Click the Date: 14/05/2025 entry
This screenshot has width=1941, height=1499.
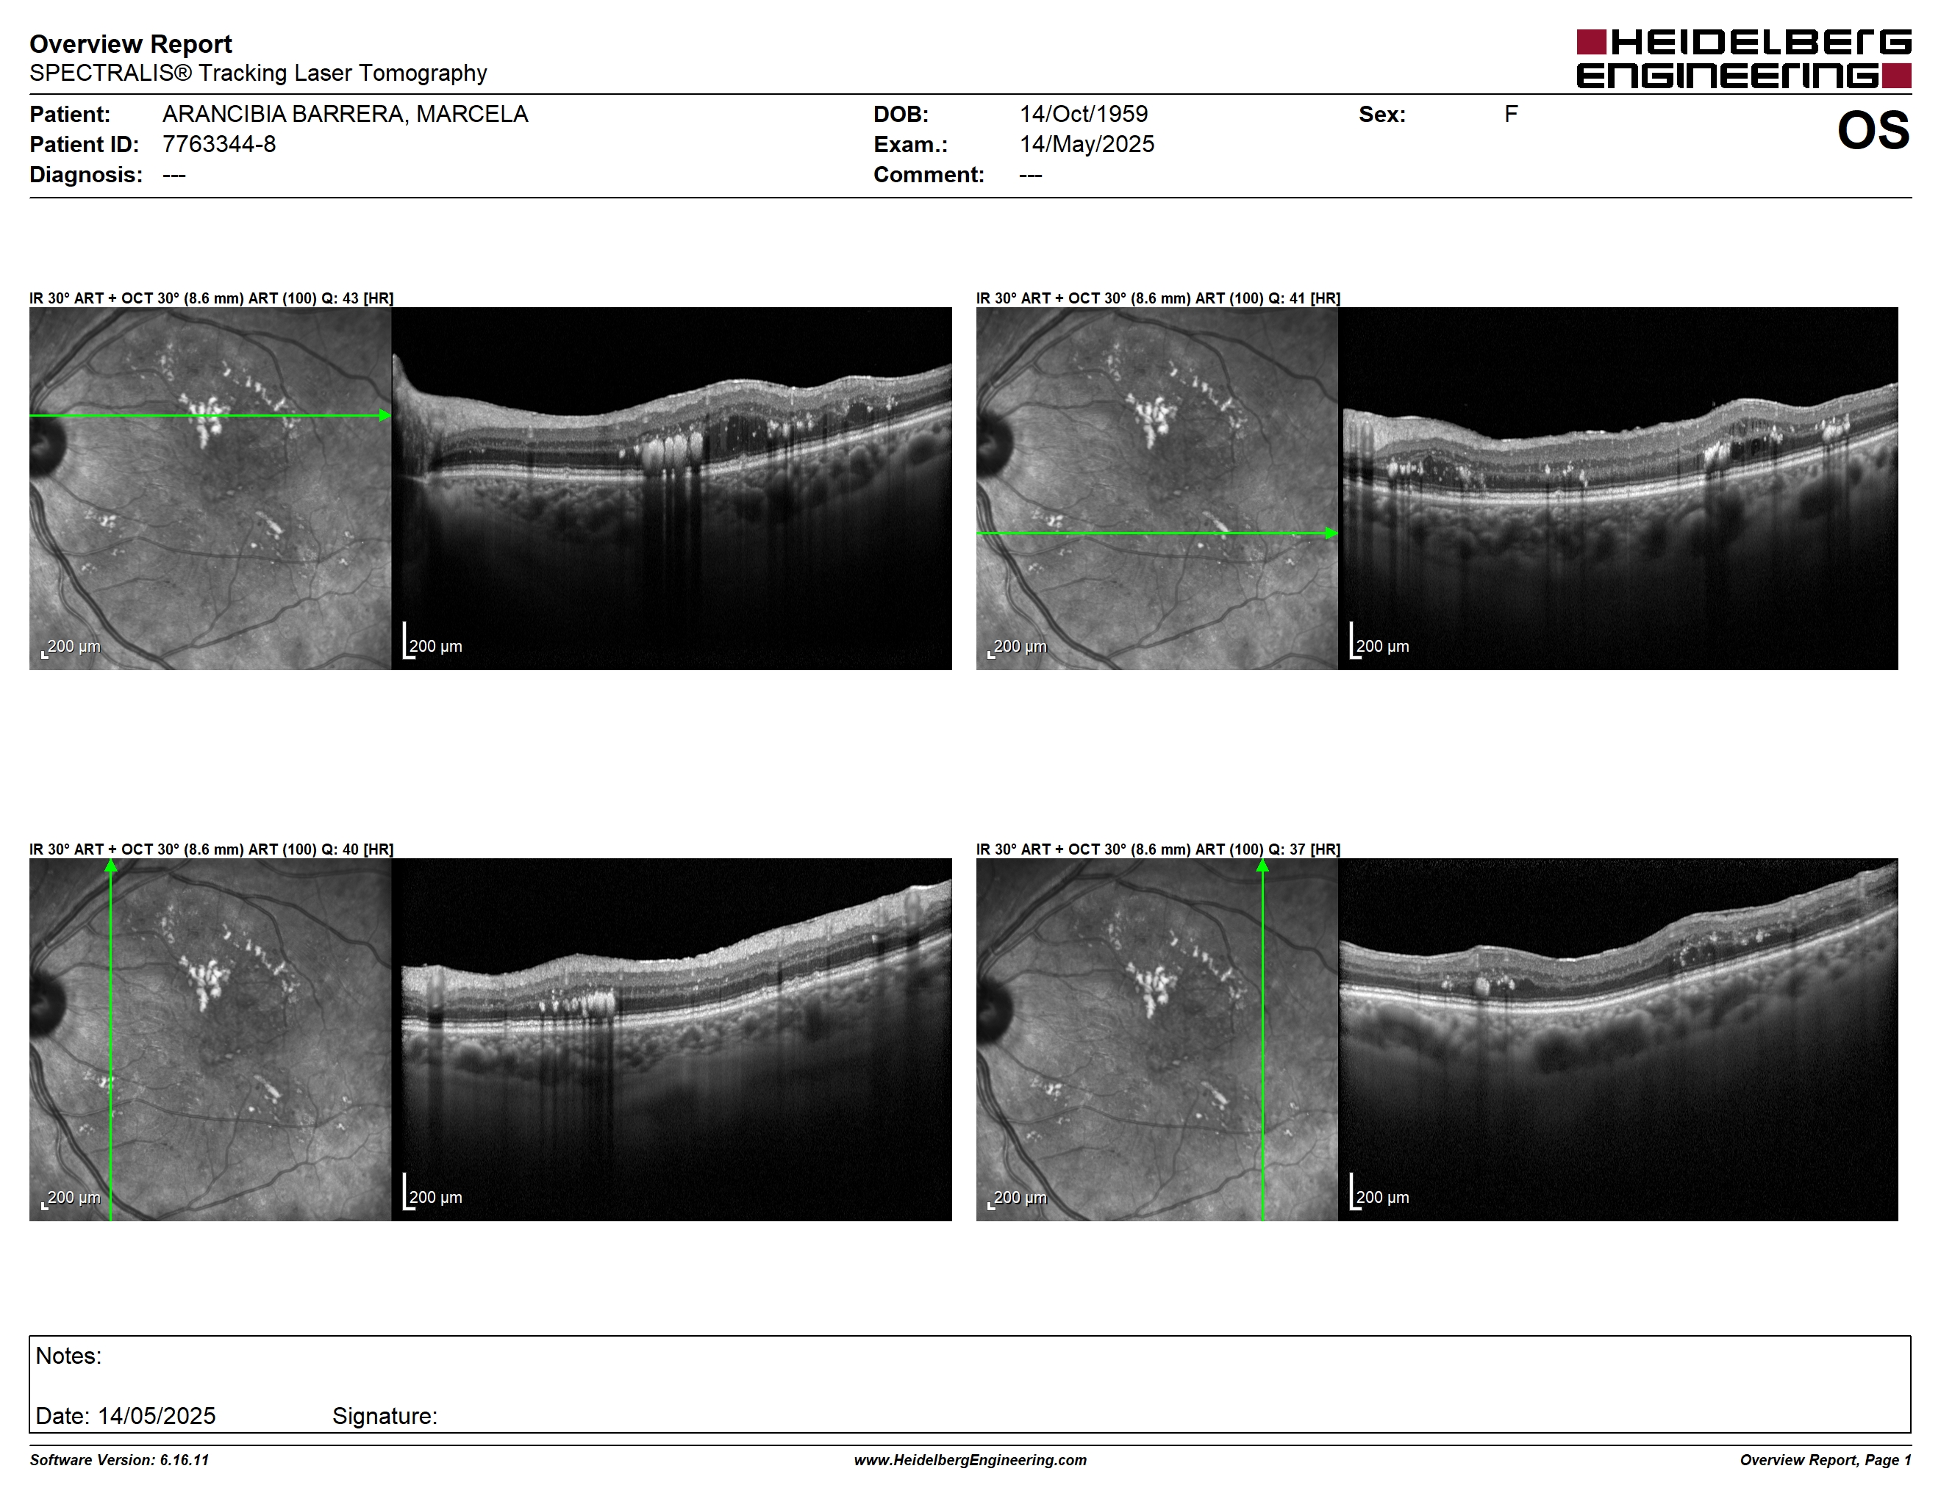[125, 1417]
